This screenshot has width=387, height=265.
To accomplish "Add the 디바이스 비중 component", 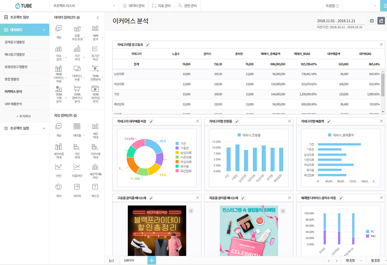I will [x=77, y=73].
